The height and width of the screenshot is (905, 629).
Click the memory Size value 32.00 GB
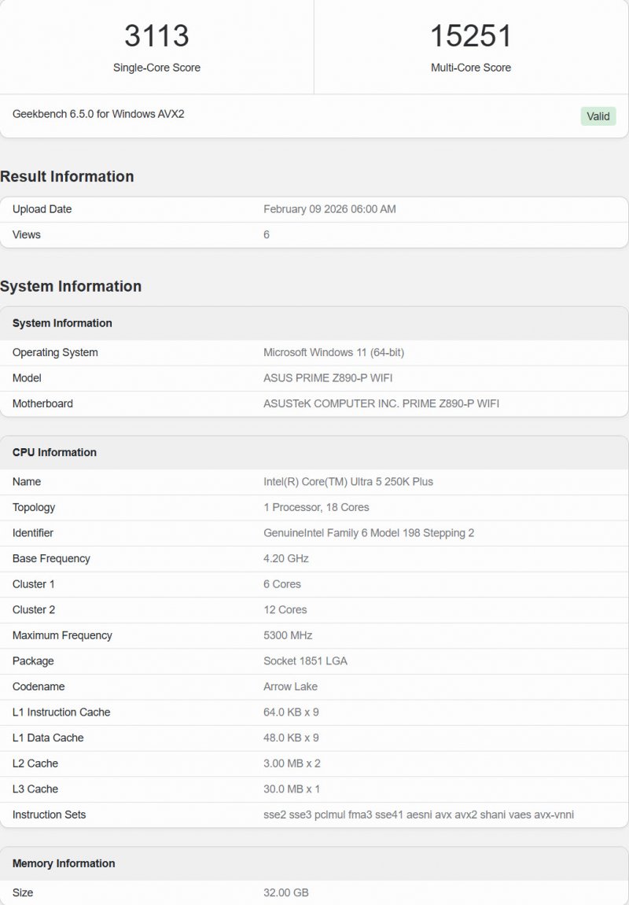(x=286, y=892)
